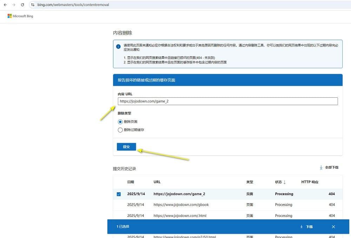Click the HTTP 响应 column header

point(310,182)
